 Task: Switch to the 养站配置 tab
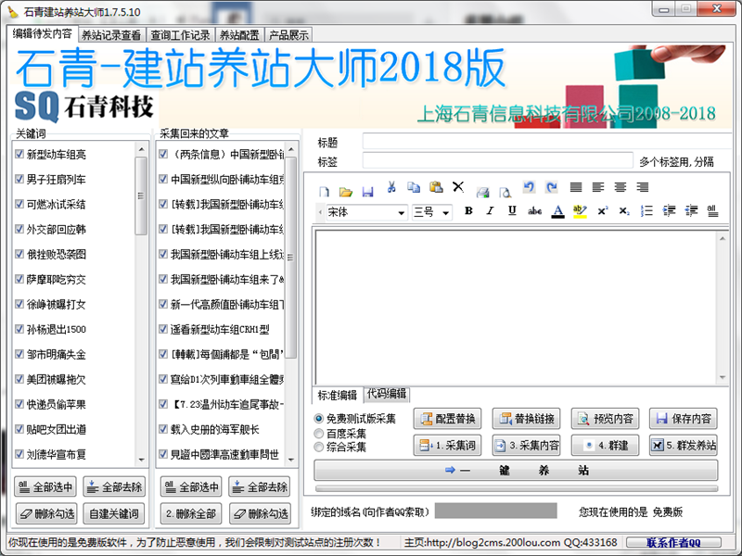pos(239,35)
